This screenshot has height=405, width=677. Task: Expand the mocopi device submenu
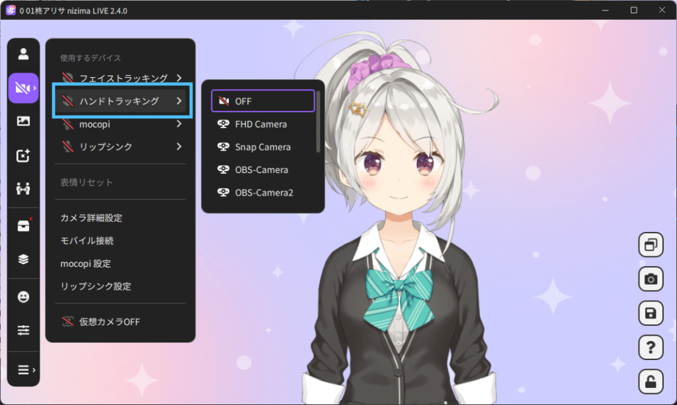click(x=121, y=124)
